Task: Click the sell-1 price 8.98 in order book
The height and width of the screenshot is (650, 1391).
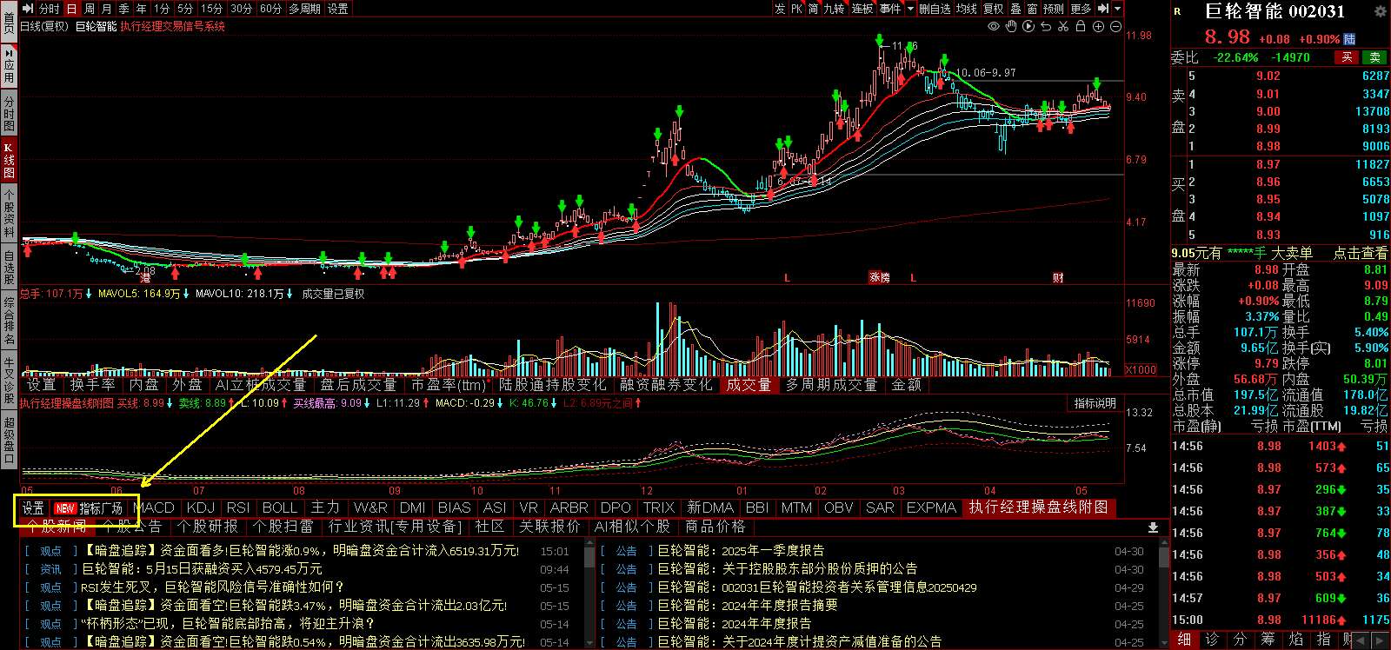Action: tap(1268, 146)
